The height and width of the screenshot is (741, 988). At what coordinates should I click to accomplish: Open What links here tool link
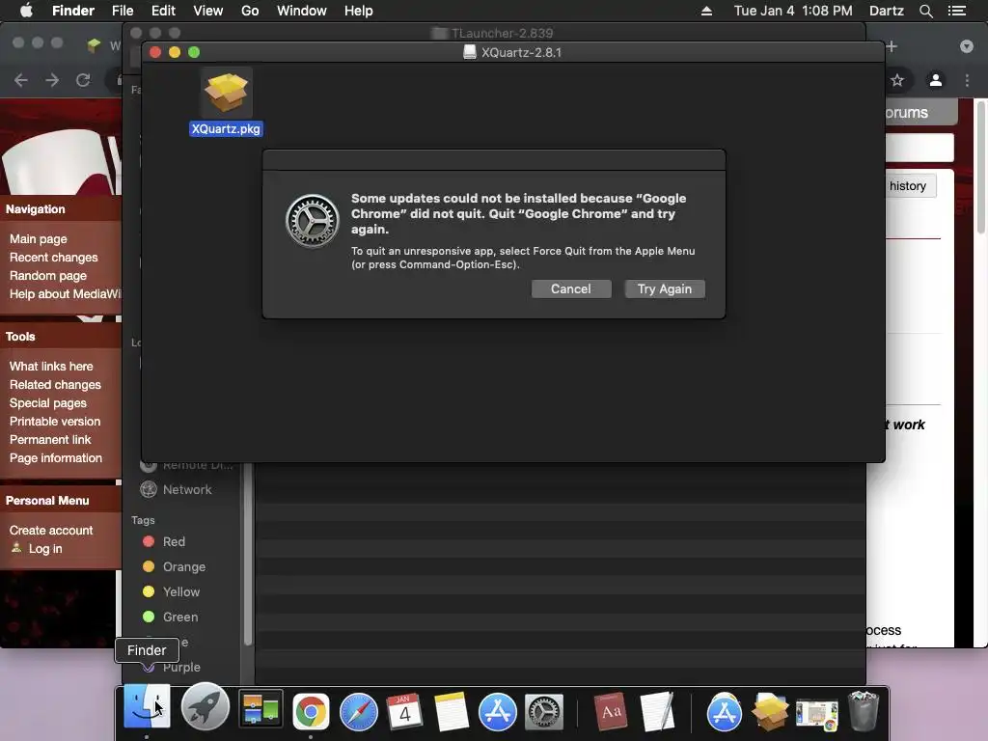pos(51,366)
